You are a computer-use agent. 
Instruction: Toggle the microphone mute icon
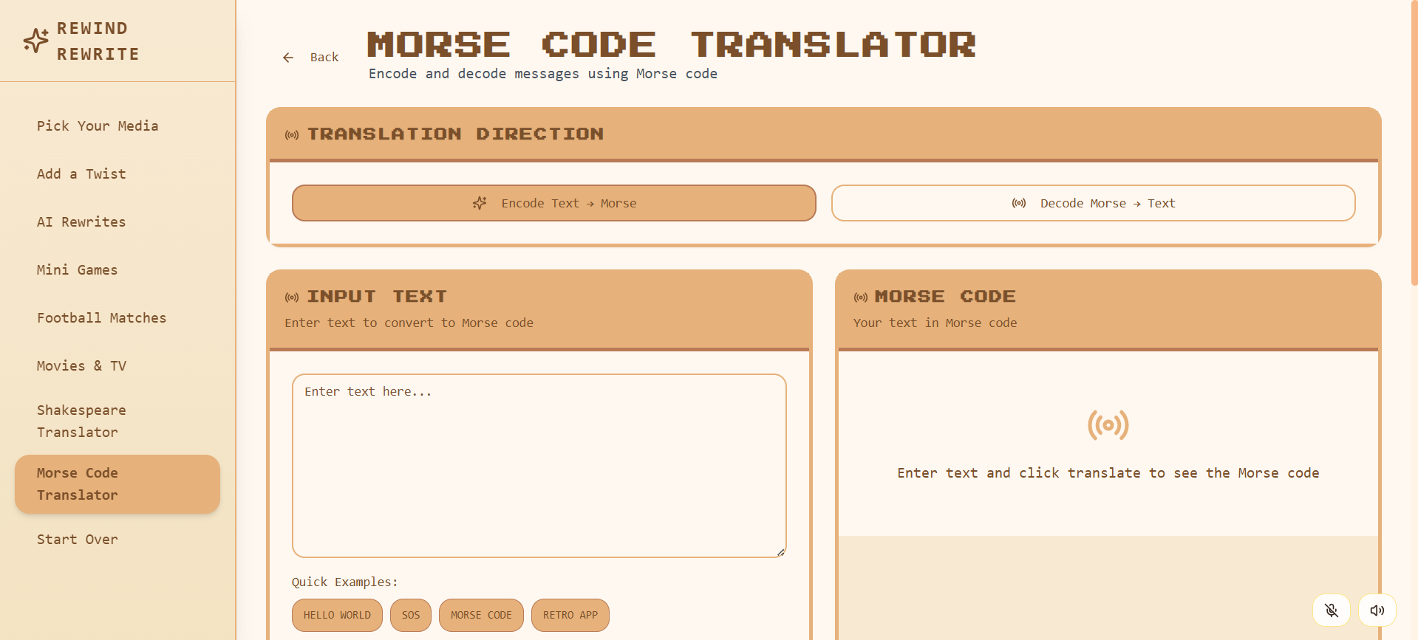pyautogui.click(x=1332, y=610)
